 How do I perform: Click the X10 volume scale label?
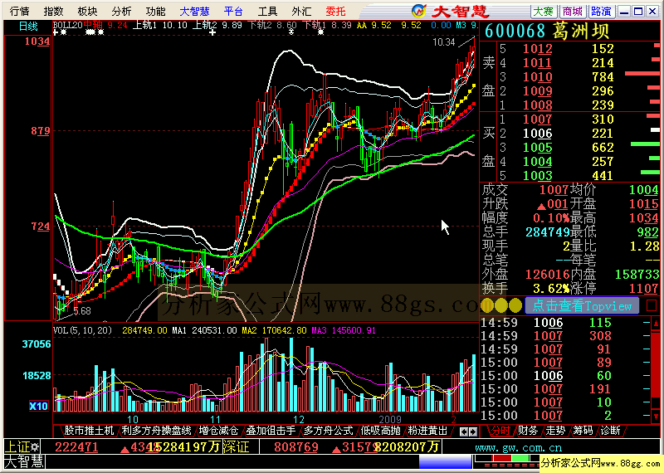tap(38, 406)
